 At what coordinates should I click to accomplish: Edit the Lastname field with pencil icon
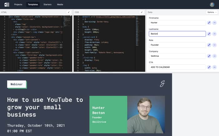[x=209, y=34]
